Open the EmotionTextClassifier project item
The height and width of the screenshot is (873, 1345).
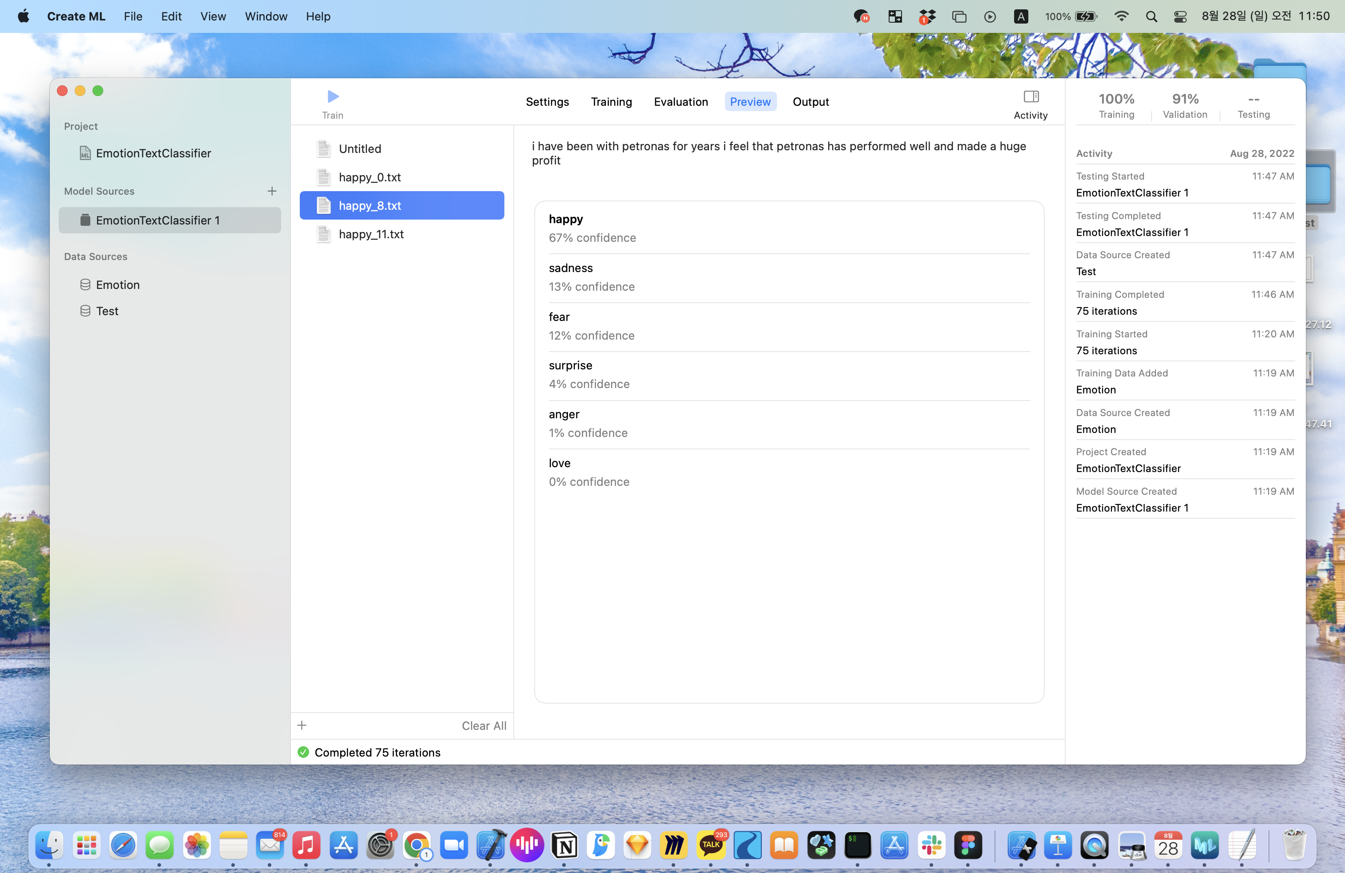(169, 153)
